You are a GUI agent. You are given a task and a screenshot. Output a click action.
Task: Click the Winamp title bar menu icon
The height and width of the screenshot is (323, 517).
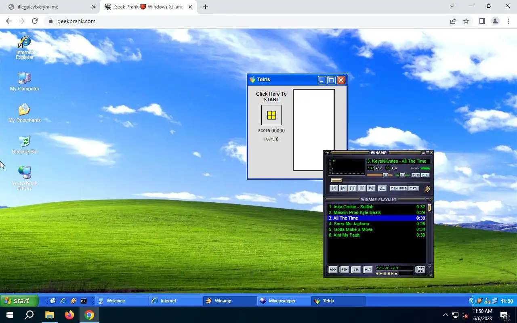(x=328, y=153)
